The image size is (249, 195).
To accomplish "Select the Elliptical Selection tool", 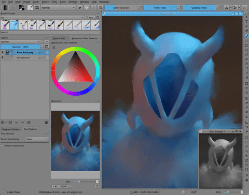I will (x=246, y=142).
